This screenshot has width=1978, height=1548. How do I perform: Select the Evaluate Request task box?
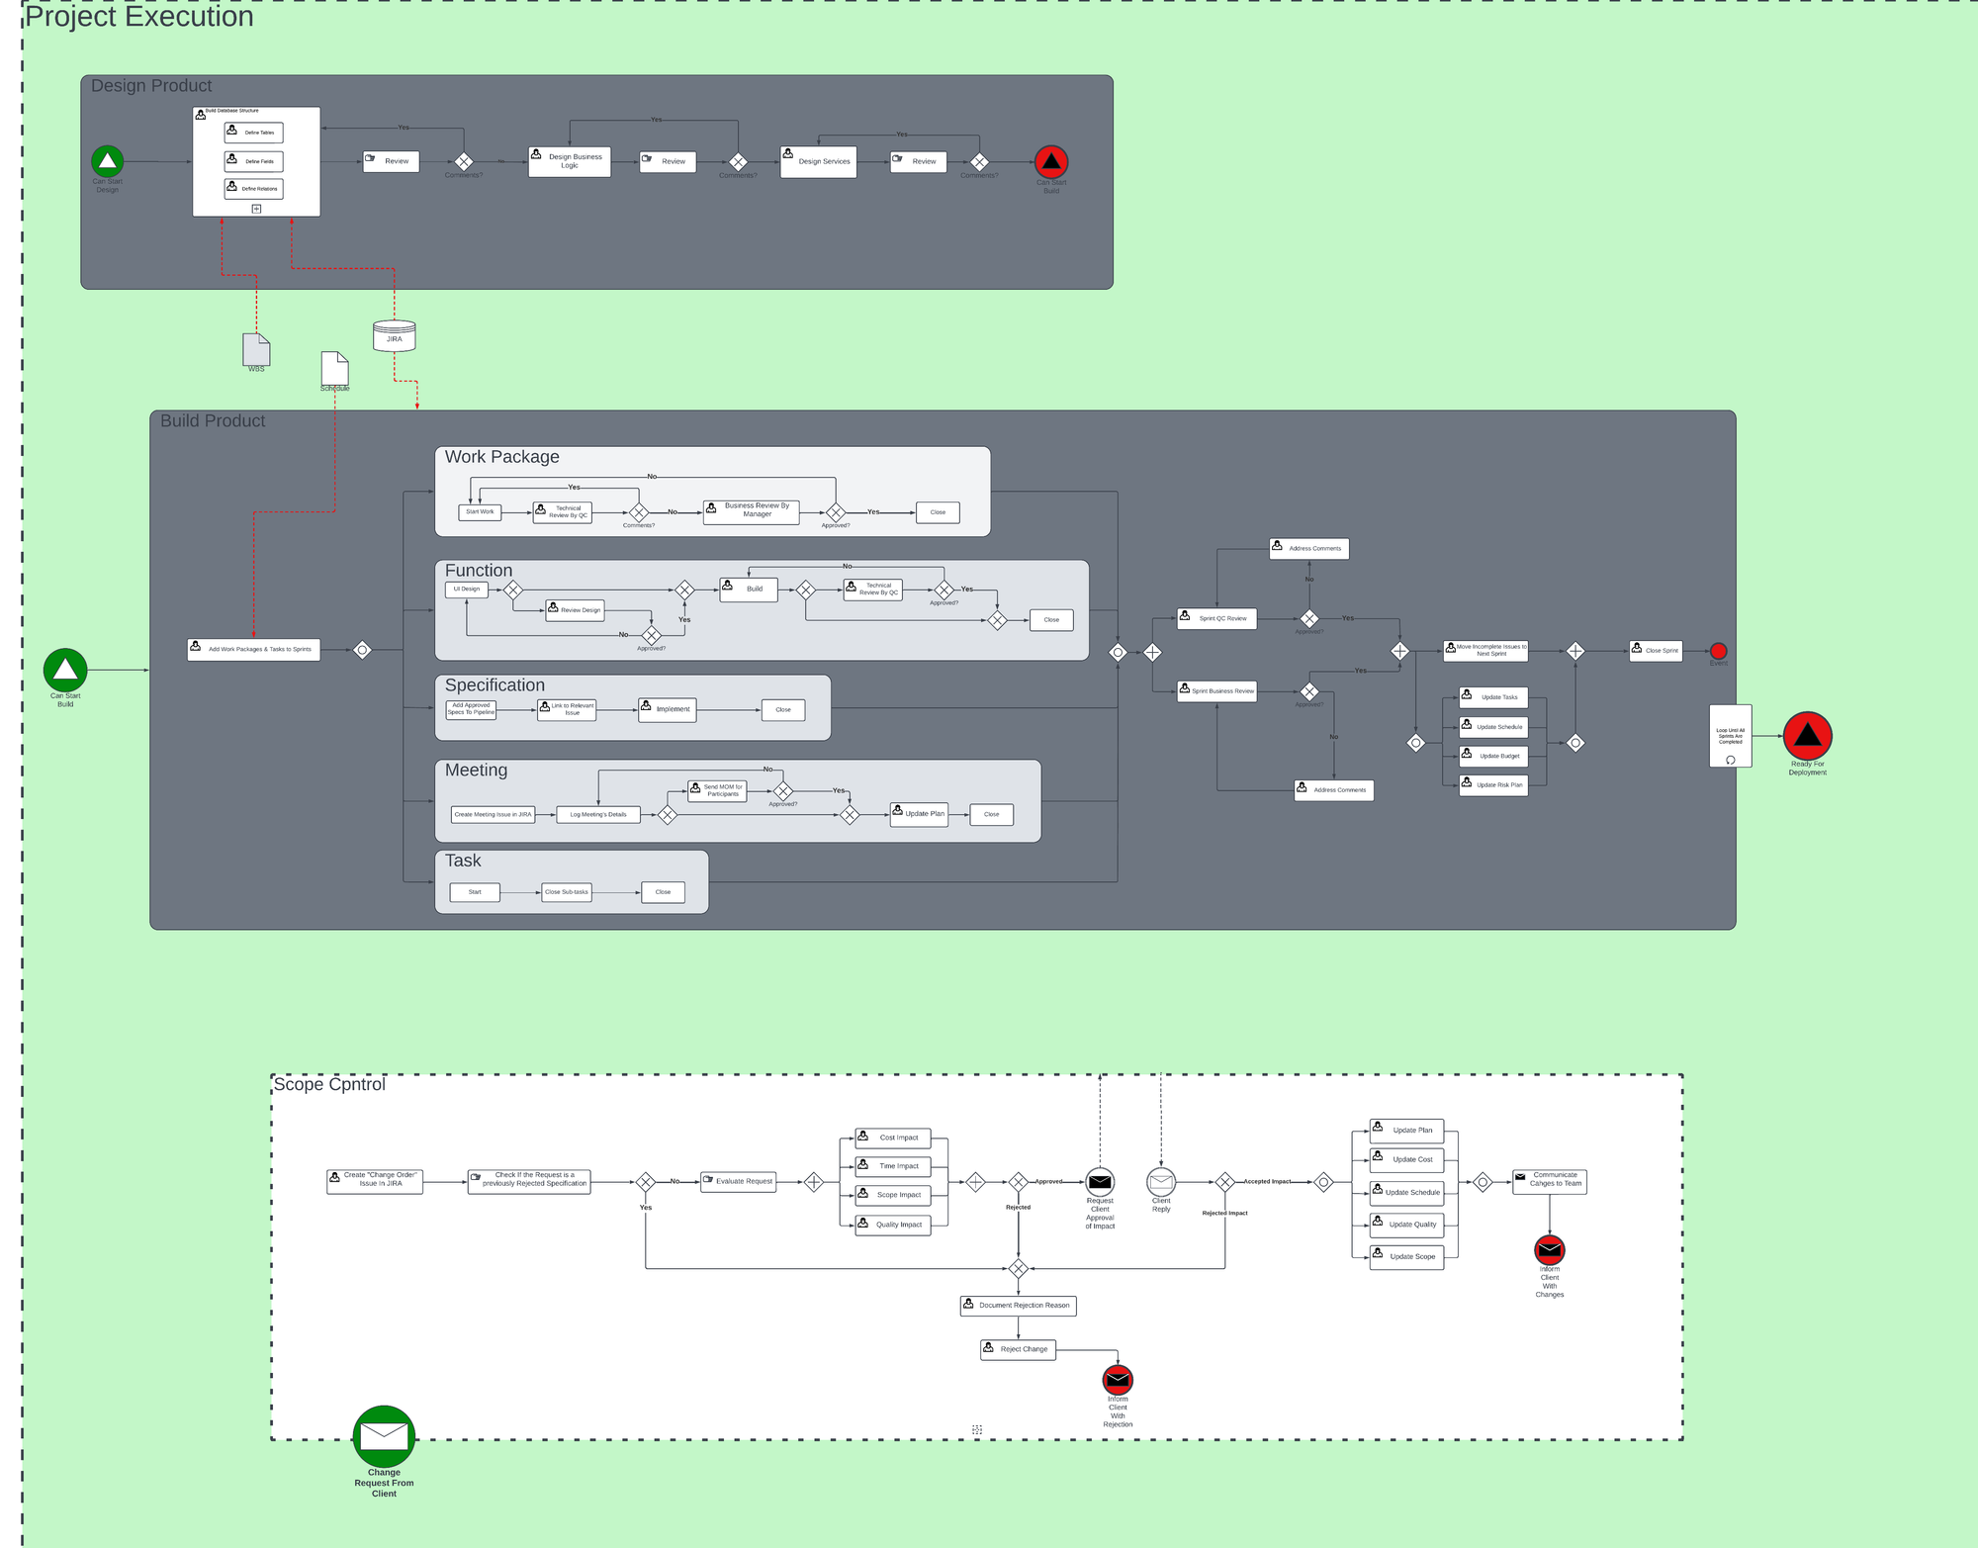pos(739,1181)
